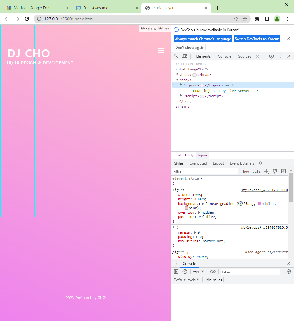Select the Styles tab
The height and width of the screenshot is (321, 294).
(179, 163)
